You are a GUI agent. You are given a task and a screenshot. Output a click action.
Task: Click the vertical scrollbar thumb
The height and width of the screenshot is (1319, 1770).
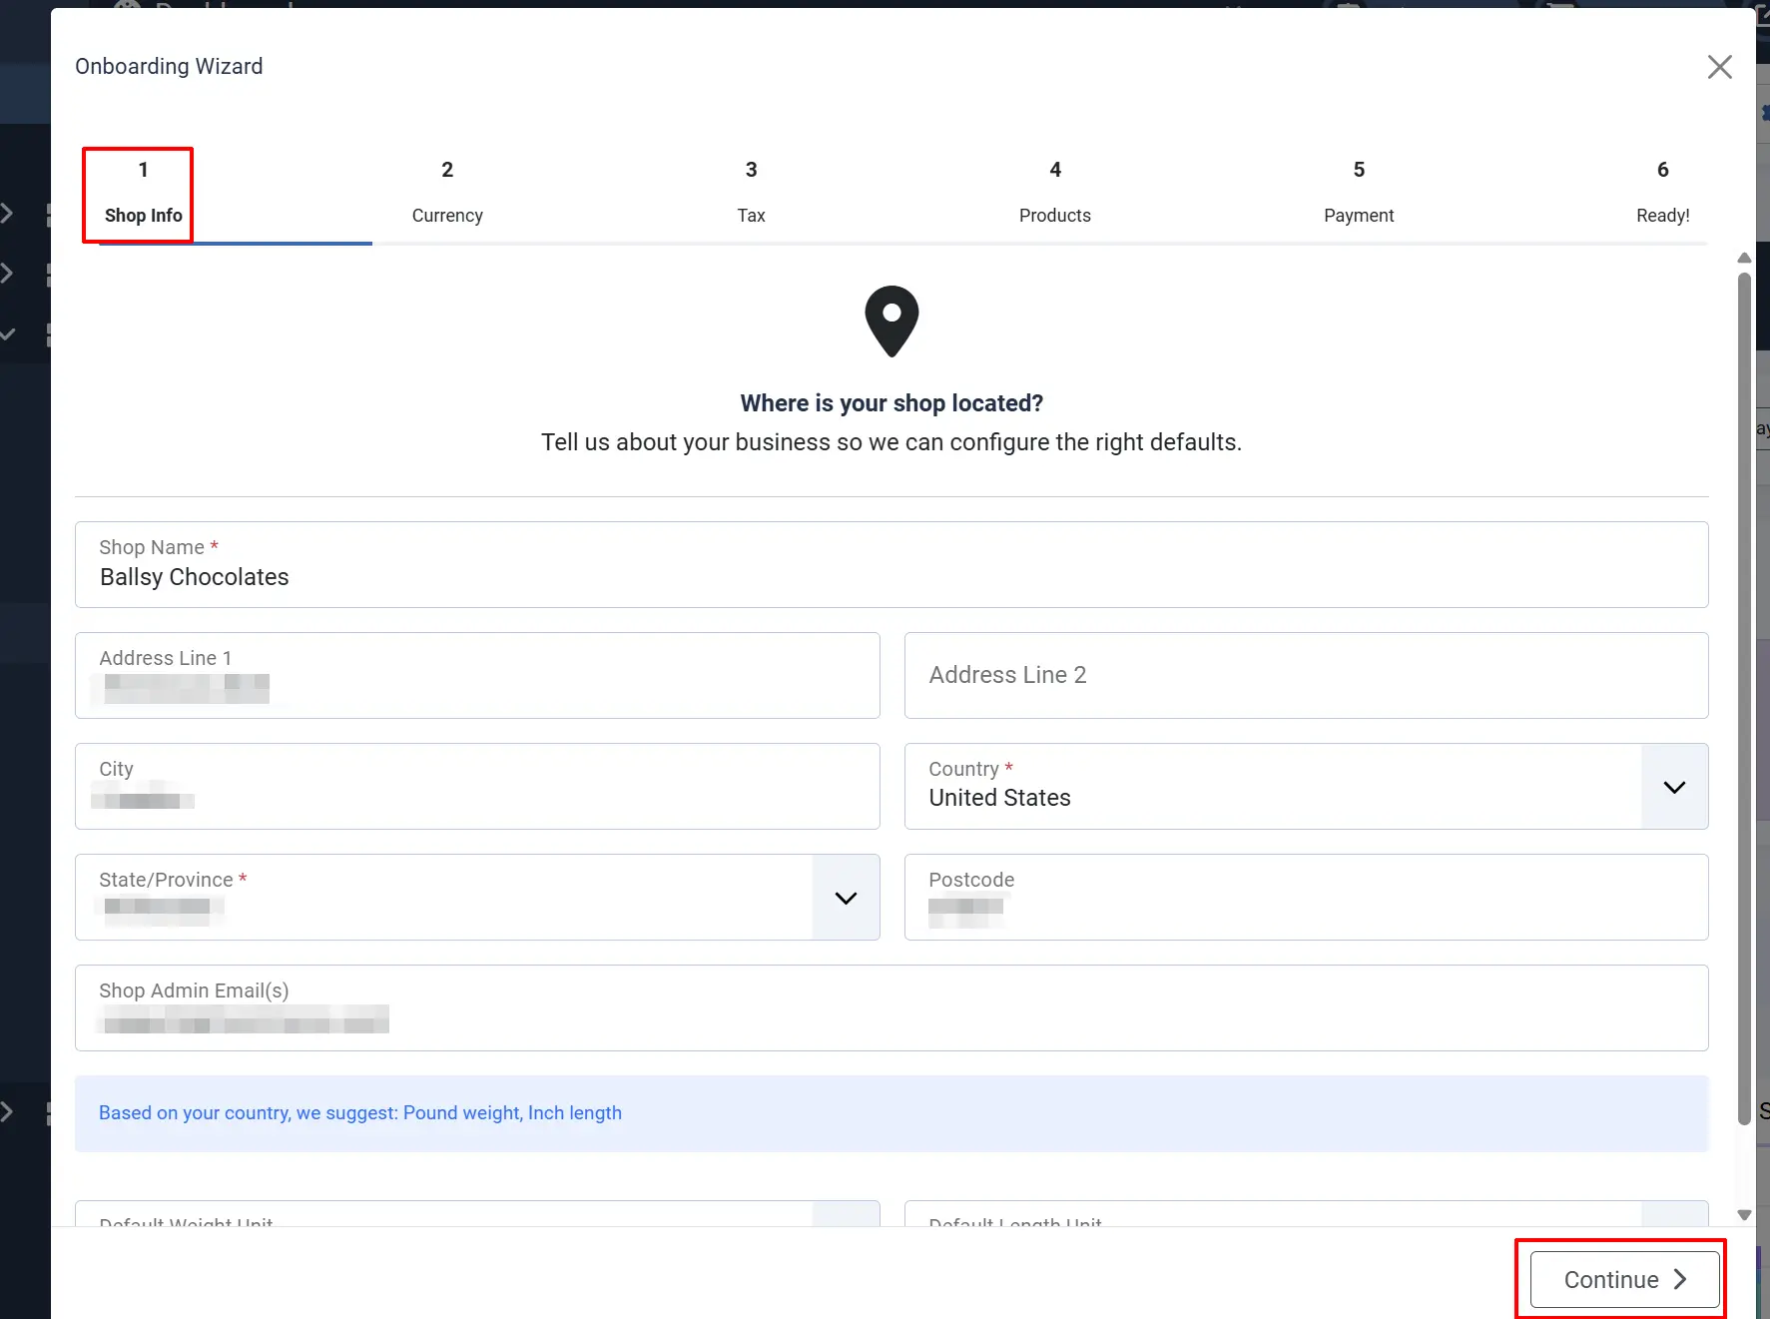click(1744, 699)
